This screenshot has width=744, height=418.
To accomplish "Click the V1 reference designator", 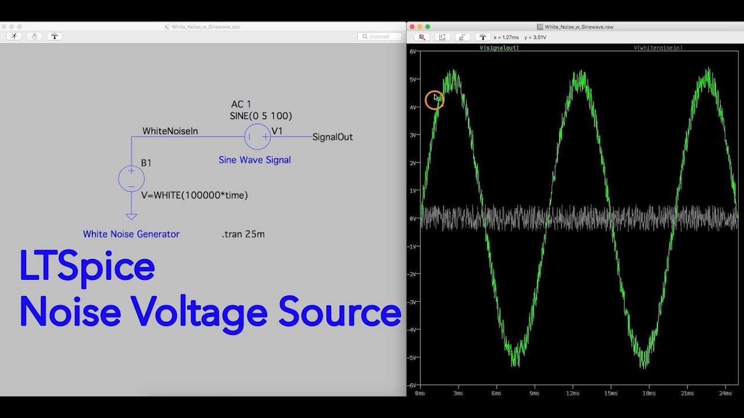I will point(277,131).
